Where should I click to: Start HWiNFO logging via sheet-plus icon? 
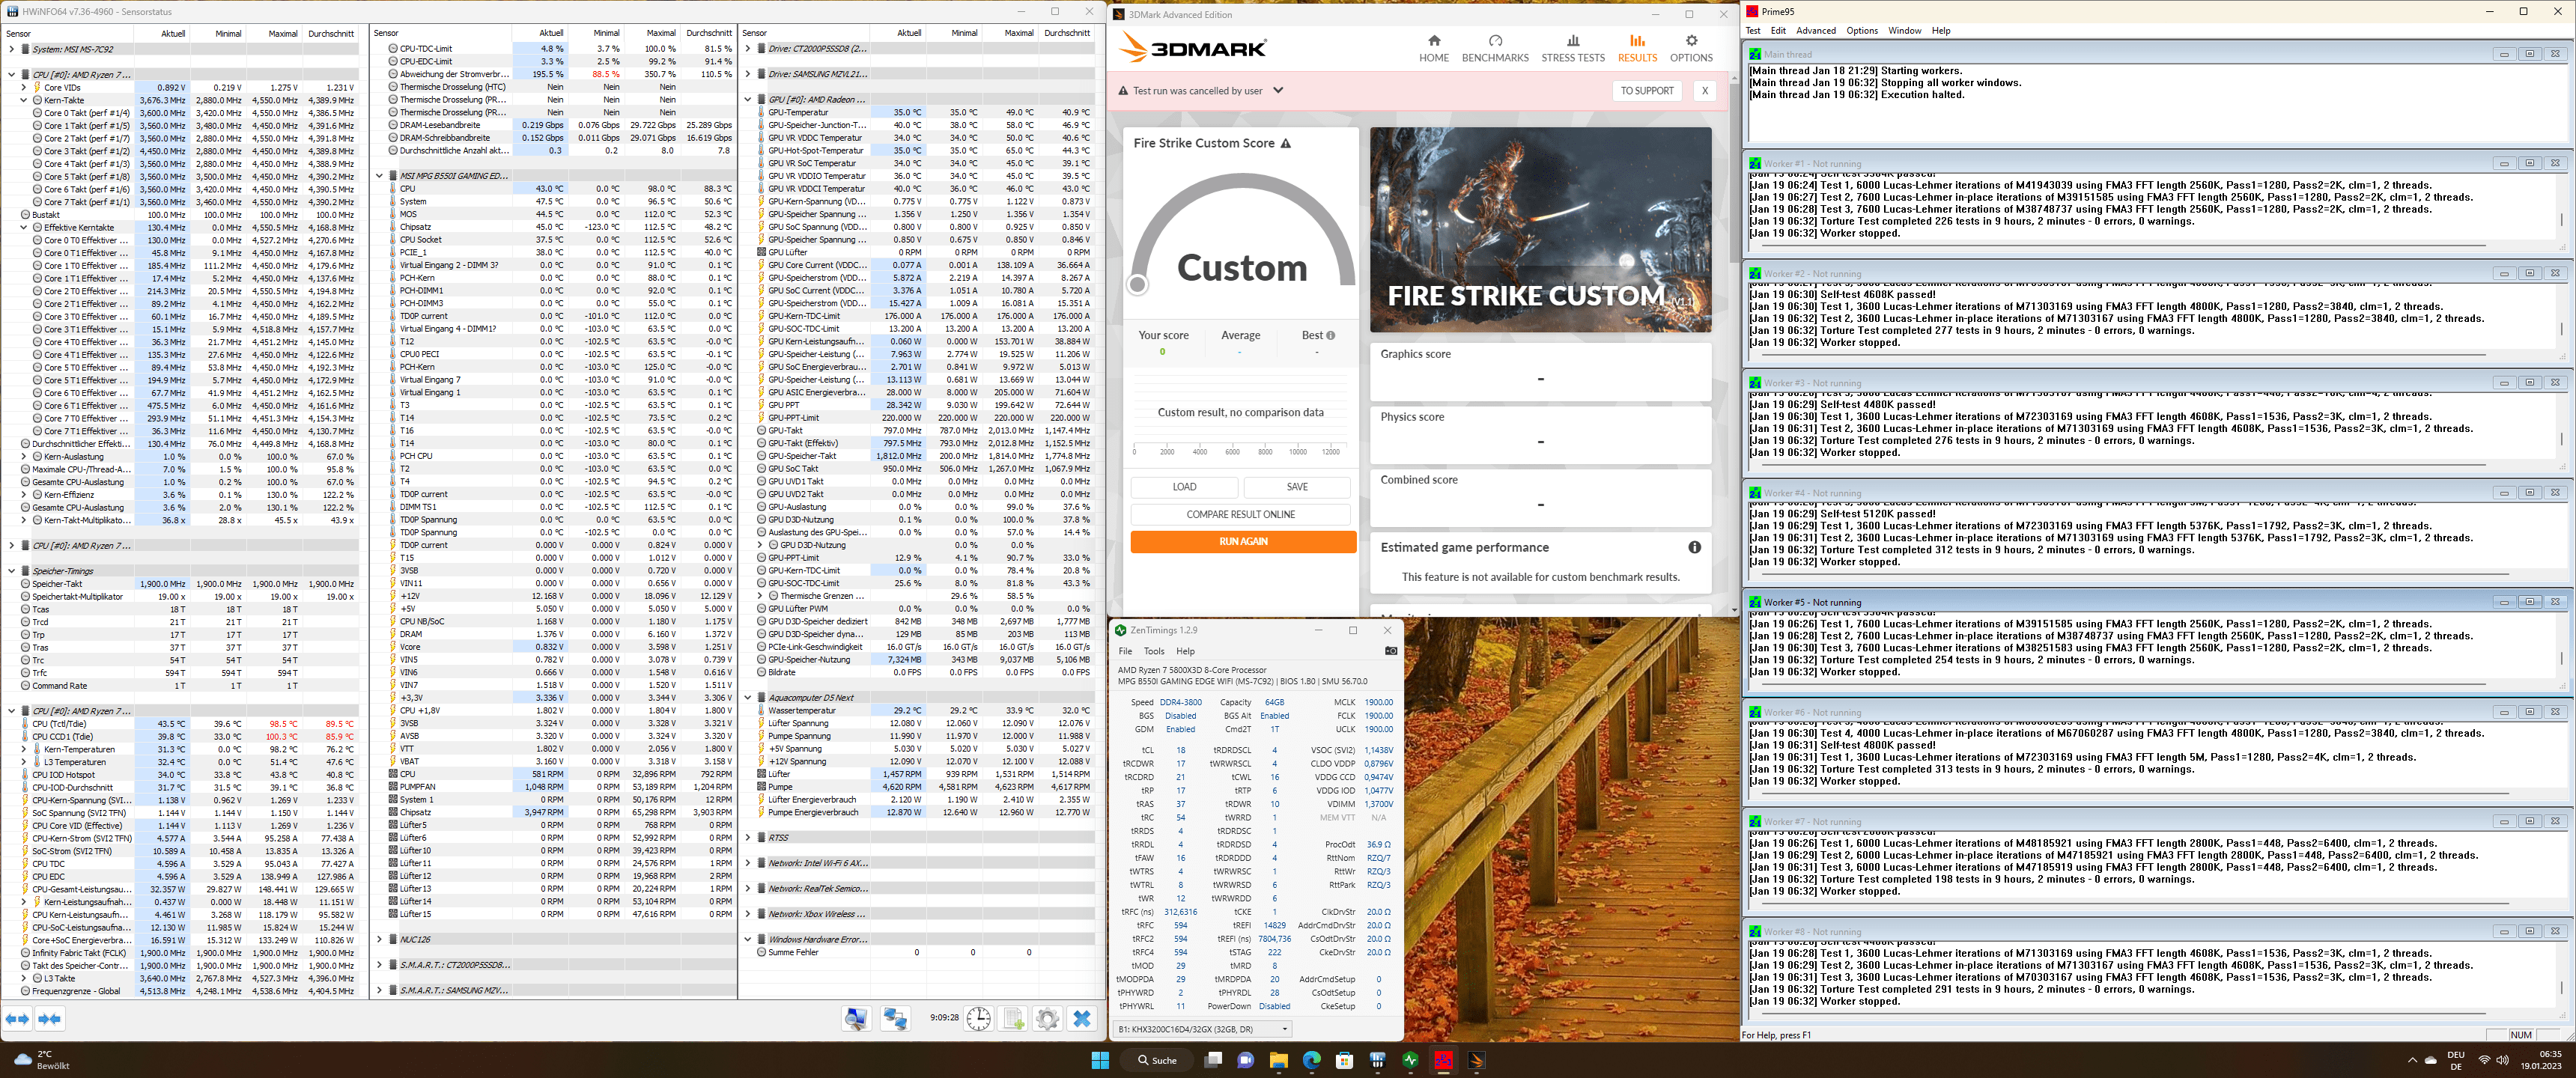coord(1013,1018)
